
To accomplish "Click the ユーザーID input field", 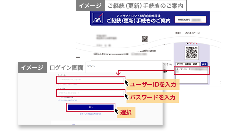I will [x=91, y=80].
